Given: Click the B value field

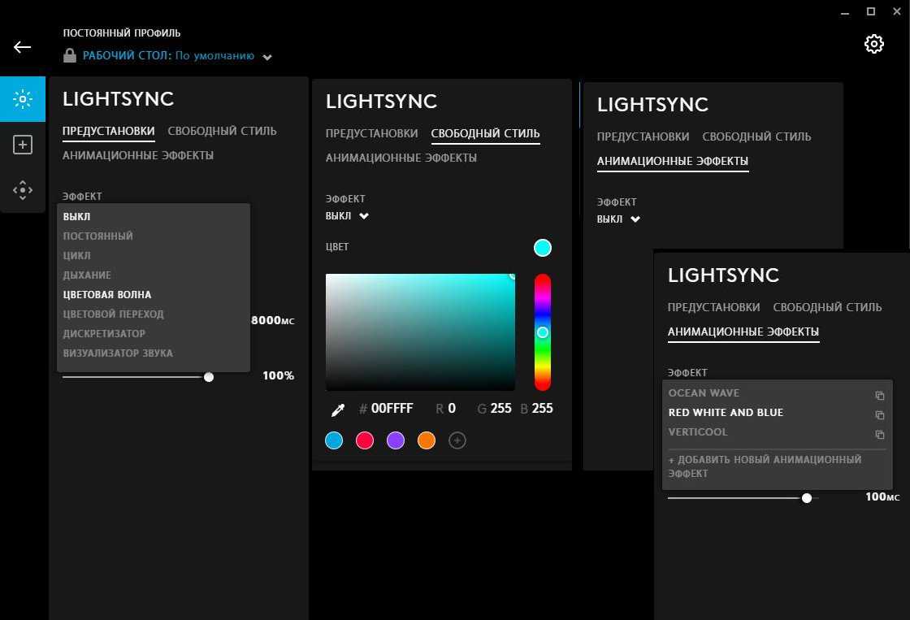Looking at the screenshot, I should click(542, 409).
